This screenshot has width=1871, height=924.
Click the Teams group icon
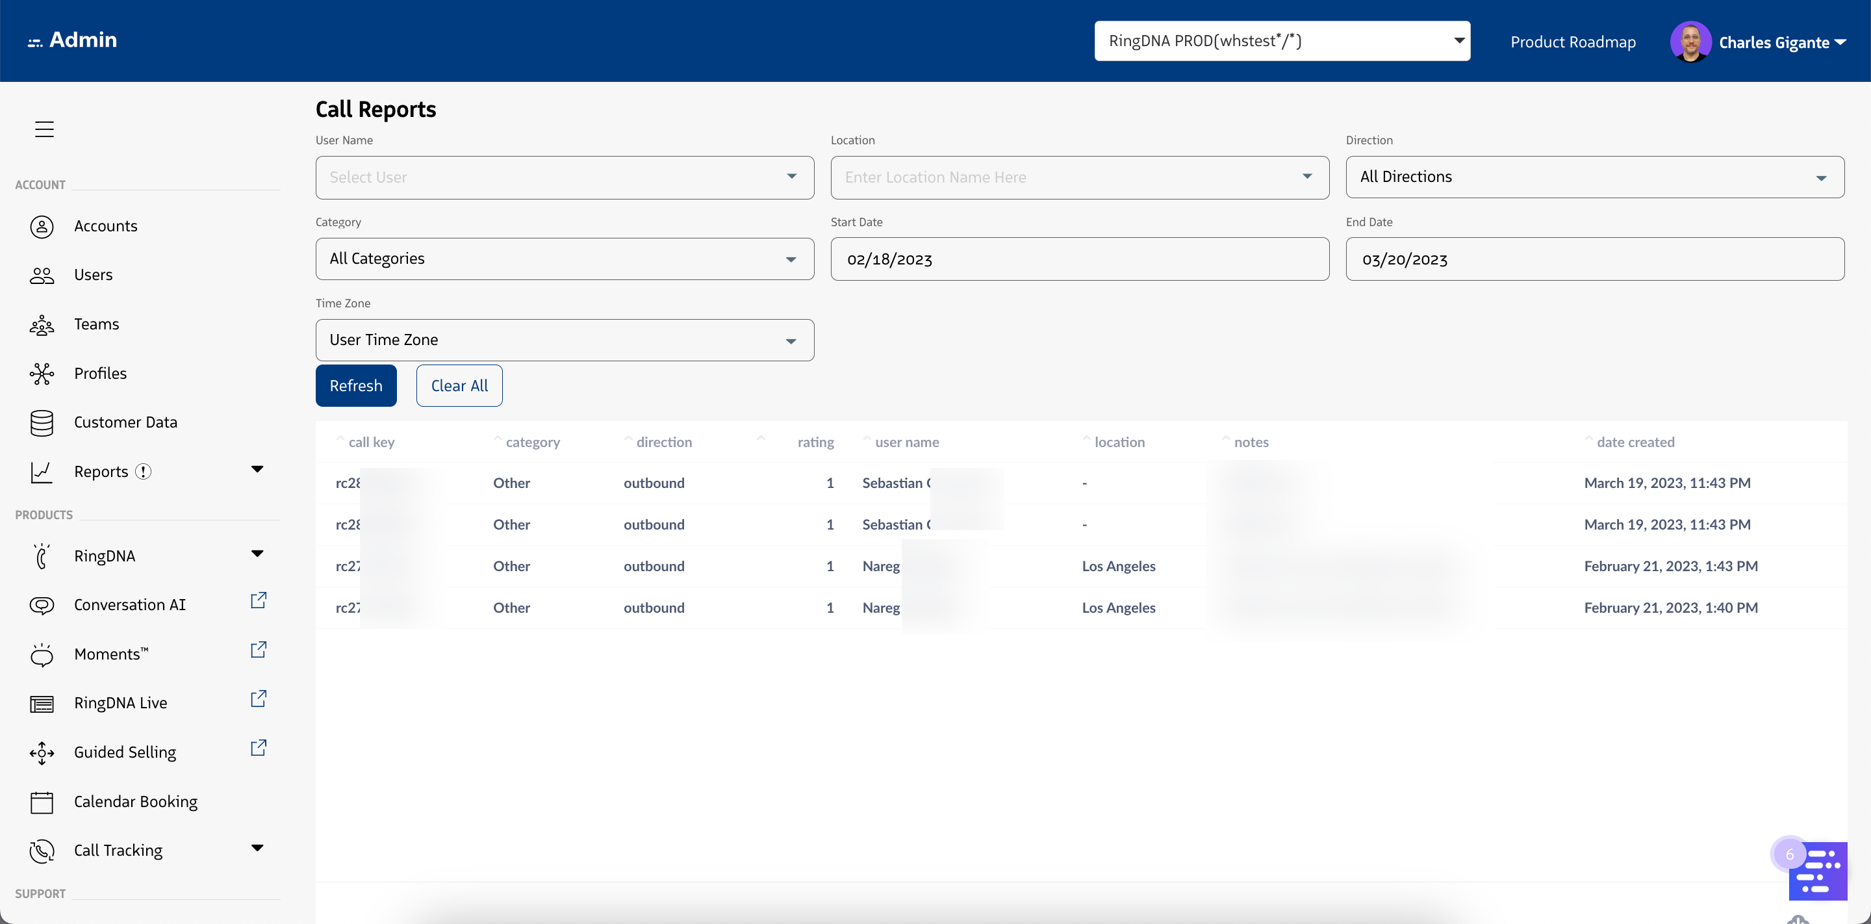(x=42, y=325)
